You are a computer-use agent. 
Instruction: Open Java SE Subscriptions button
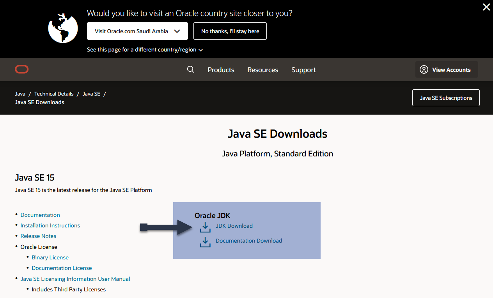click(446, 98)
